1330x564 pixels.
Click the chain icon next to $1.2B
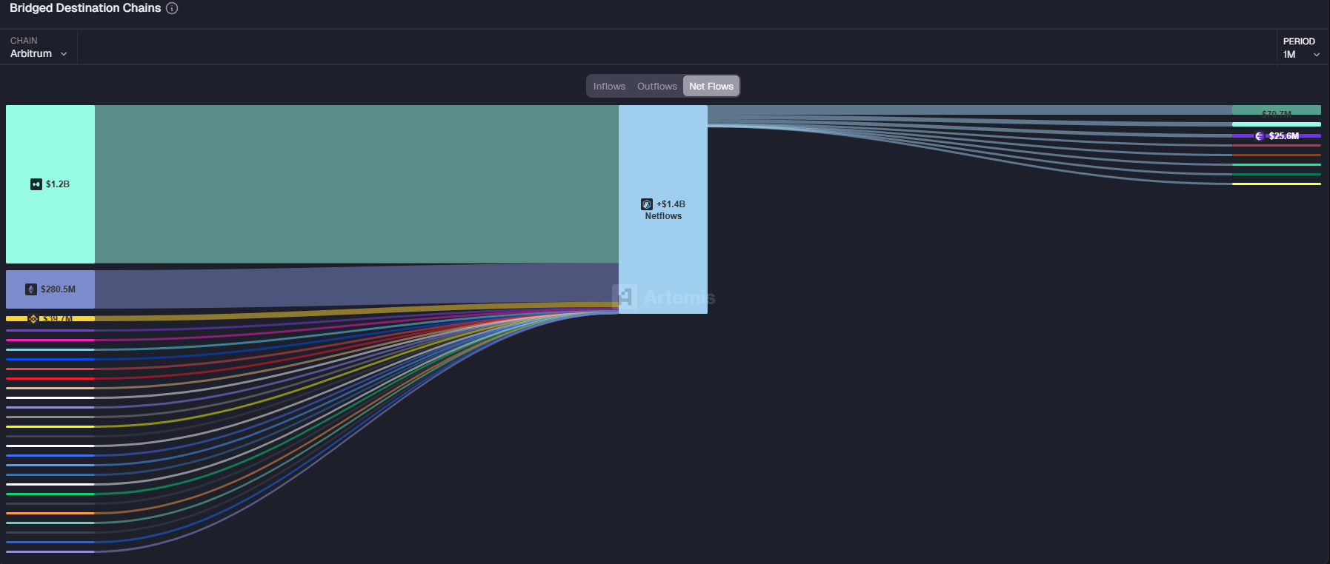point(36,184)
